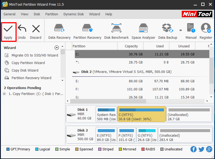Sort by Capacity column header

[130, 46]
